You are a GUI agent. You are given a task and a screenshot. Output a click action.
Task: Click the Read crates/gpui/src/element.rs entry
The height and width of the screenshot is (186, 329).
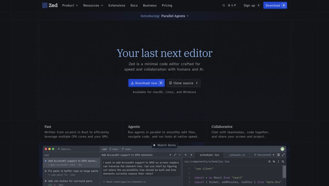[x=124, y=182]
